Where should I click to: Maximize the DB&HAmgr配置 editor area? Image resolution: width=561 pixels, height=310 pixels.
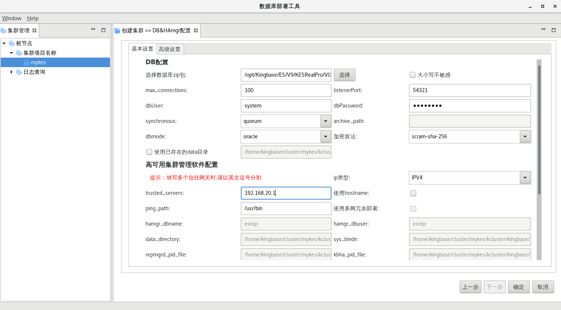coord(554,30)
